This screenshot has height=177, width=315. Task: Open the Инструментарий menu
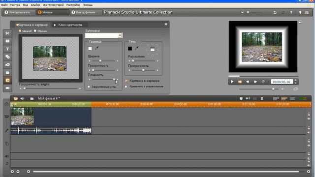pos(53,5)
